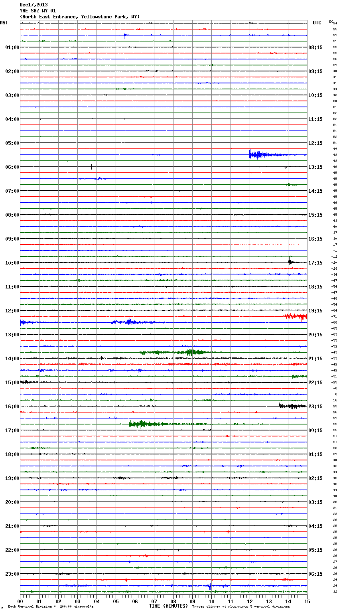Select the 00:15 UTC time label
The height and width of the screenshot is (612, 339).
[315, 430]
